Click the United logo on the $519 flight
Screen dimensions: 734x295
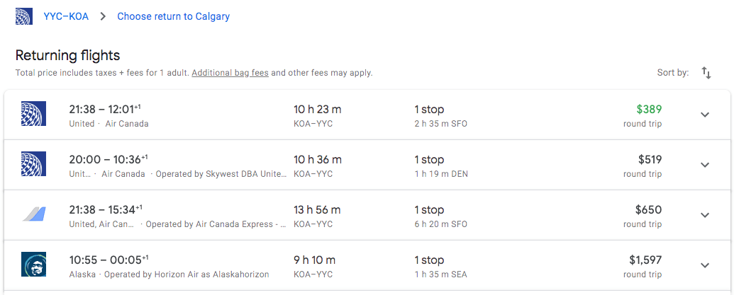(x=34, y=164)
